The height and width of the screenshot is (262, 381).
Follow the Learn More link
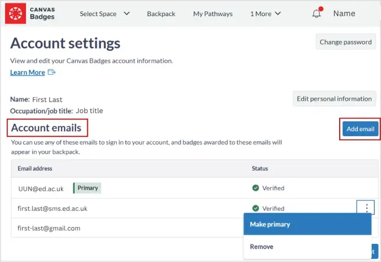(28, 73)
